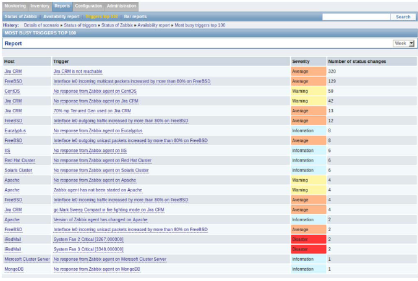
Task: Click Disaster severity cell for System Fan 2
Action: coord(308,239)
